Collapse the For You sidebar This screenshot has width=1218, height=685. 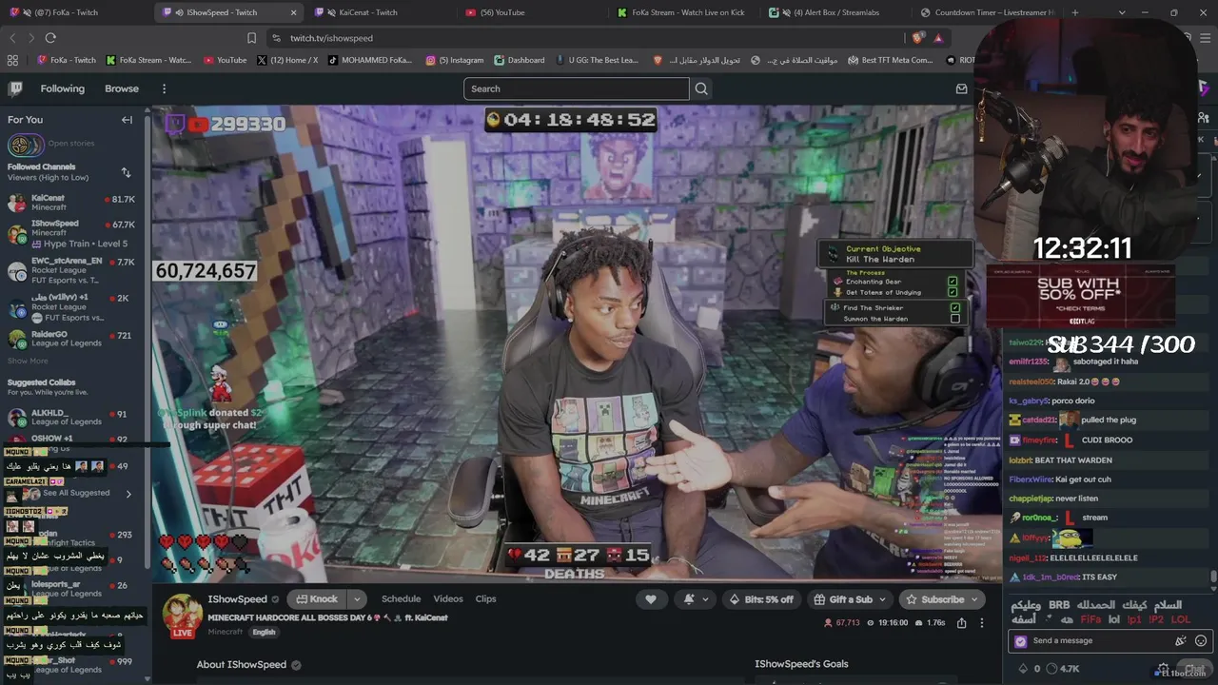[x=127, y=120]
